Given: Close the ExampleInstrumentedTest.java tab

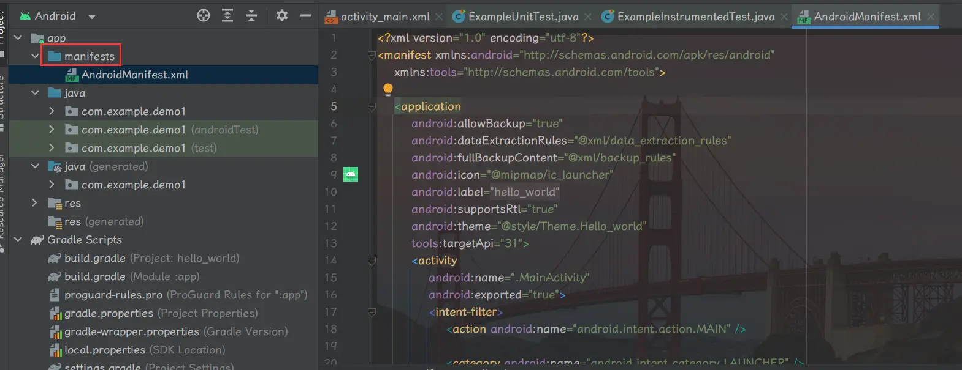Looking at the screenshot, I should coord(784,17).
